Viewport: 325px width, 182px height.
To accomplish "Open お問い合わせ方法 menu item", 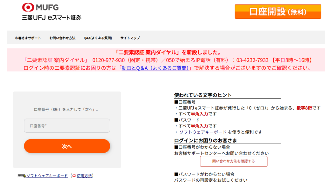I will 62,38.
